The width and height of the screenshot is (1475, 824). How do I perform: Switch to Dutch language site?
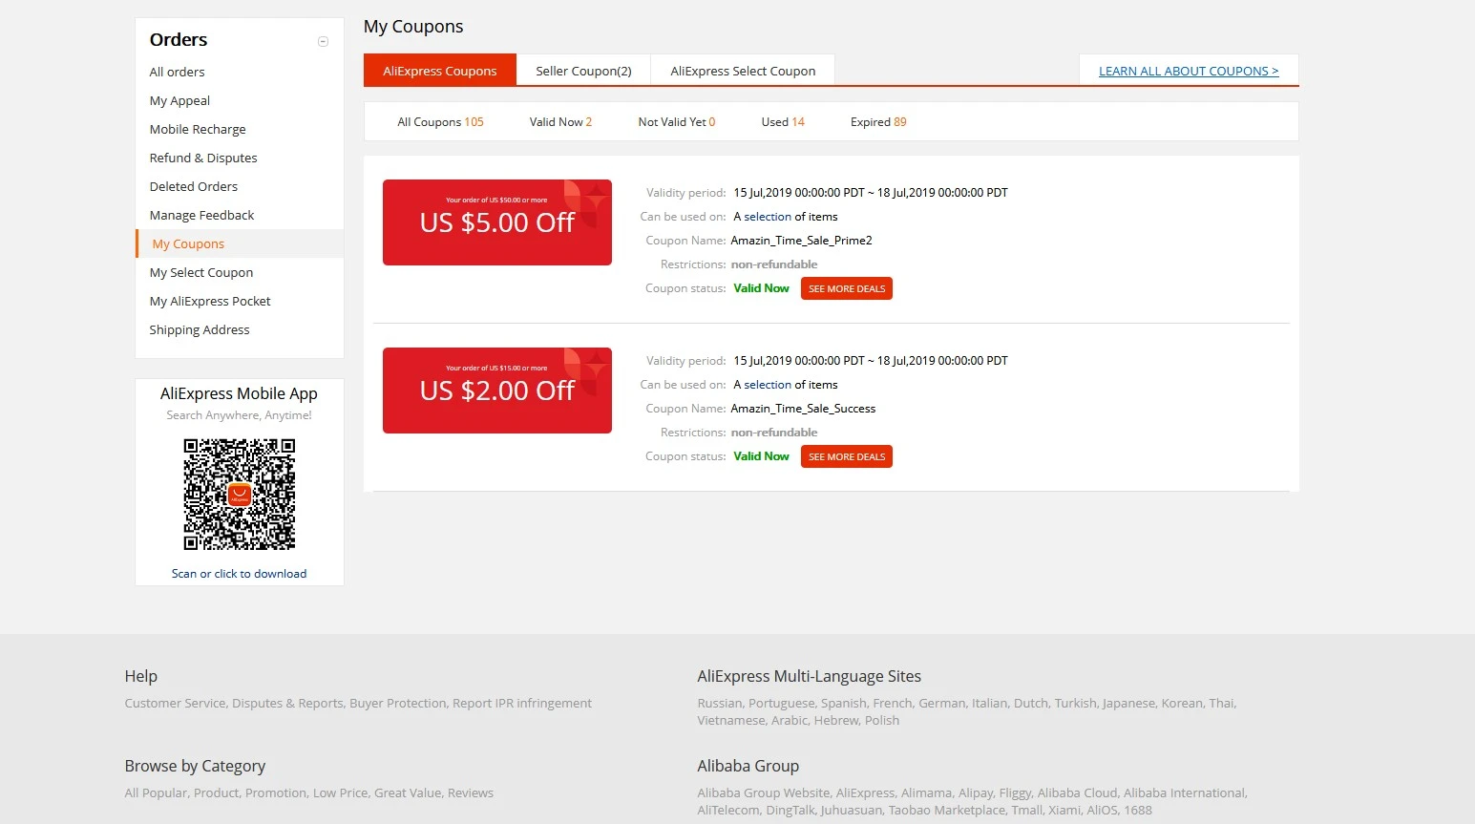click(x=1031, y=704)
